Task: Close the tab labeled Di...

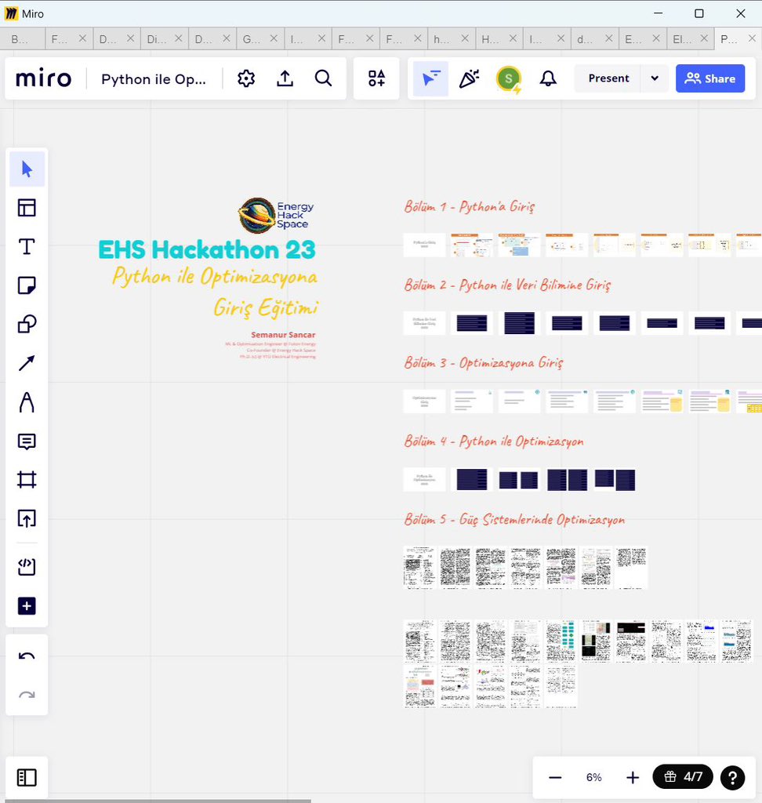Action: [x=178, y=38]
